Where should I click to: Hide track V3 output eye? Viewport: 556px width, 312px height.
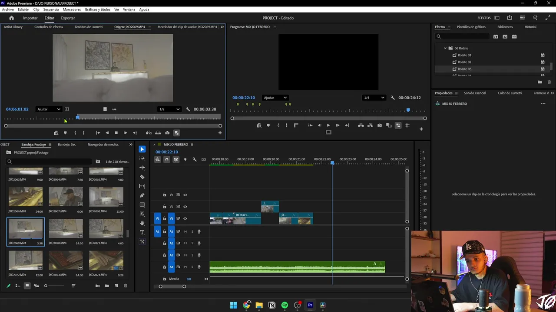pyautogui.click(x=185, y=195)
